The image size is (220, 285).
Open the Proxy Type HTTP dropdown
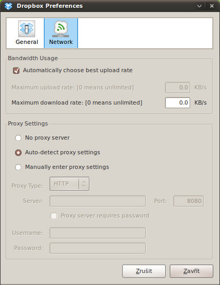70,184
